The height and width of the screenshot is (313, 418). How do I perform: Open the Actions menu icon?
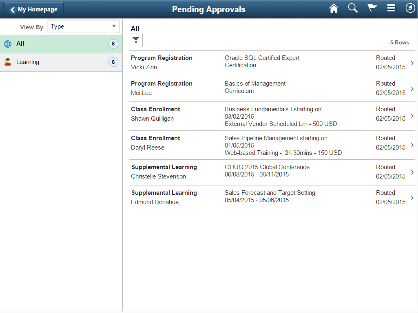coord(391,8)
